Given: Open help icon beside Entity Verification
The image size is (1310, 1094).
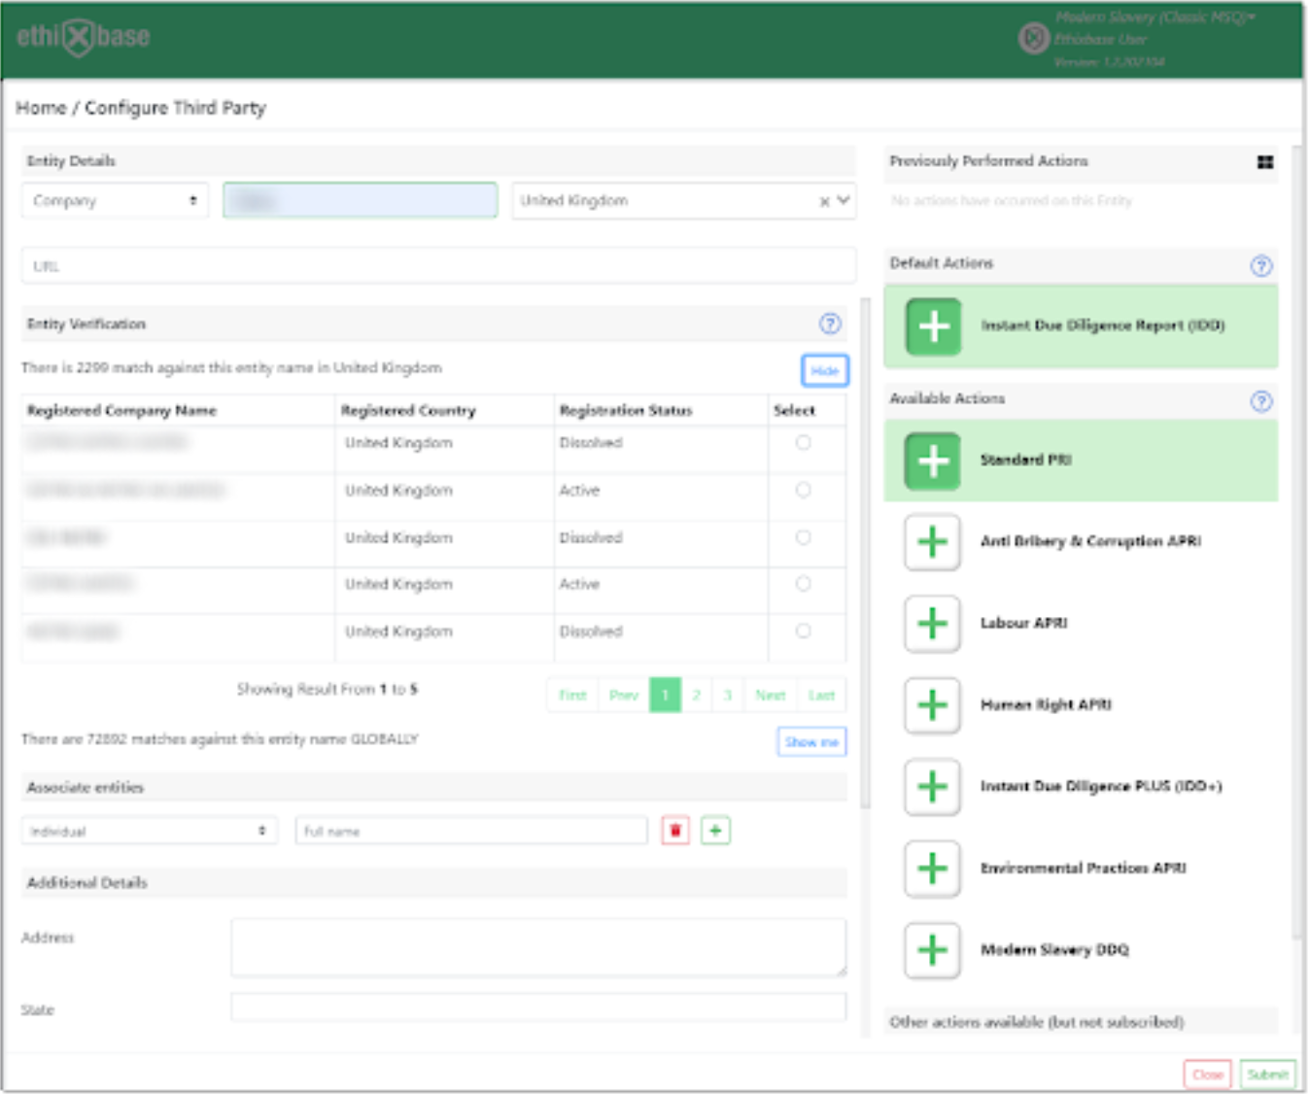Looking at the screenshot, I should tap(829, 325).
